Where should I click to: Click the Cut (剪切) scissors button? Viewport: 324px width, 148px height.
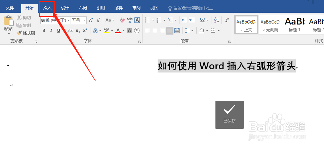(x=24, y=18)
